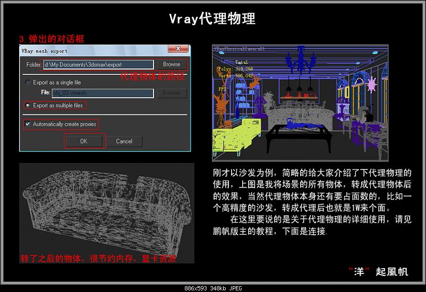Click the sofa proxy mesh preview image
The width and height of the screenshot is (426, 292).
click(x=106, y=213)
